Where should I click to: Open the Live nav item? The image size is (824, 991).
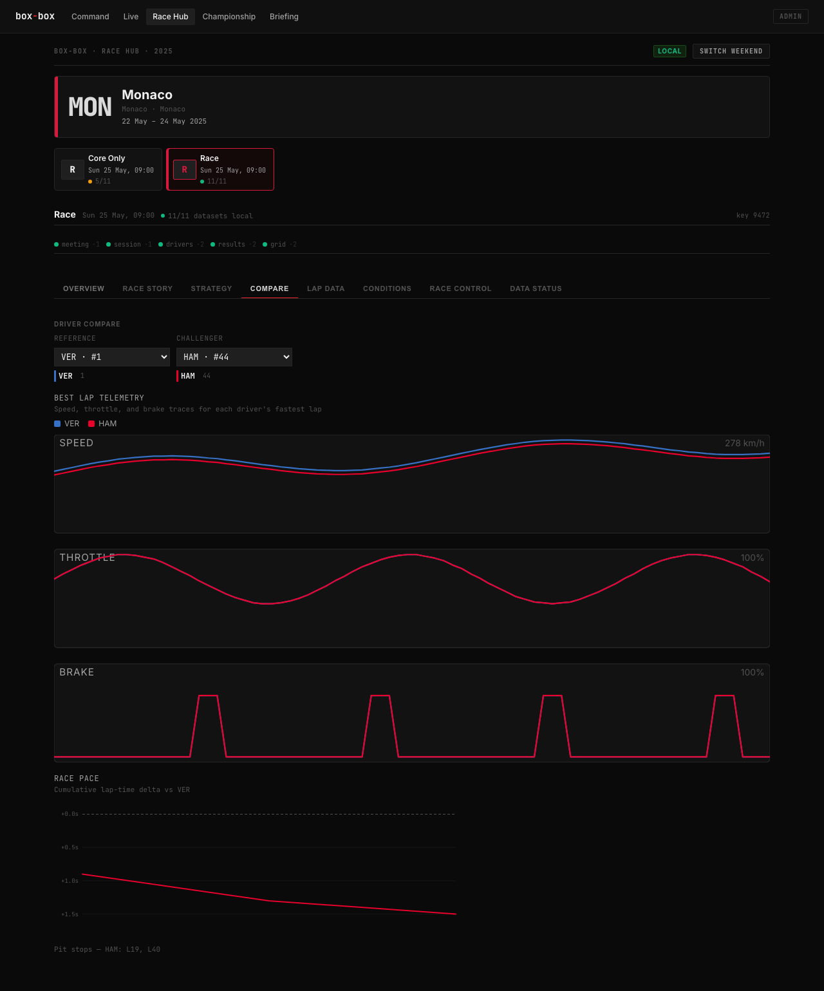click(x=131, y=17)
